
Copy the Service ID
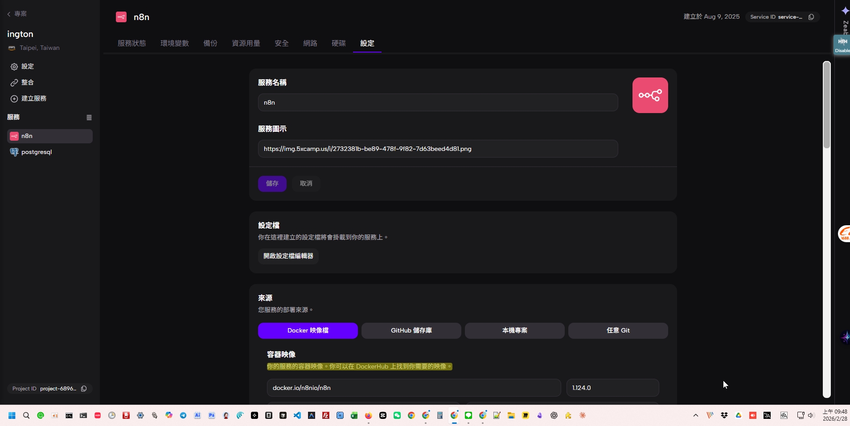(811, 17)
